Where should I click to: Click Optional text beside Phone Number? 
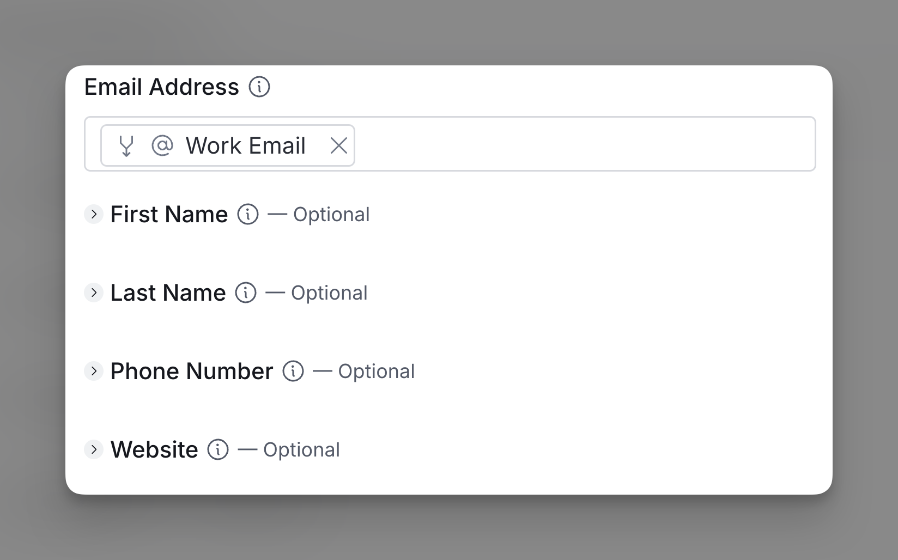tap(377, 372)
